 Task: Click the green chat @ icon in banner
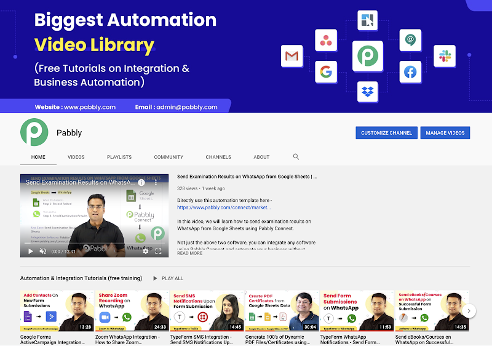pos(410,40)
